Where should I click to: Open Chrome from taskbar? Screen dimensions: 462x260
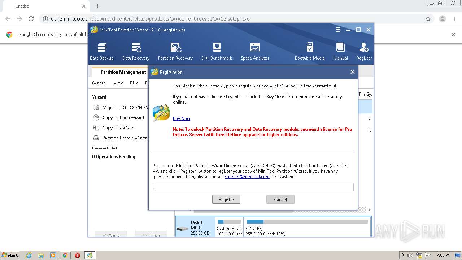65,255
